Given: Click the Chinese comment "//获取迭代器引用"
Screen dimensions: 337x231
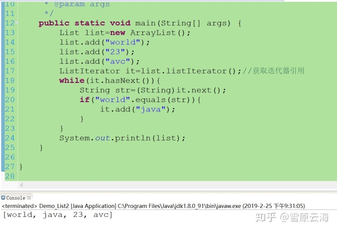Looking at the screenshot, I should click(x=273, y=71).
